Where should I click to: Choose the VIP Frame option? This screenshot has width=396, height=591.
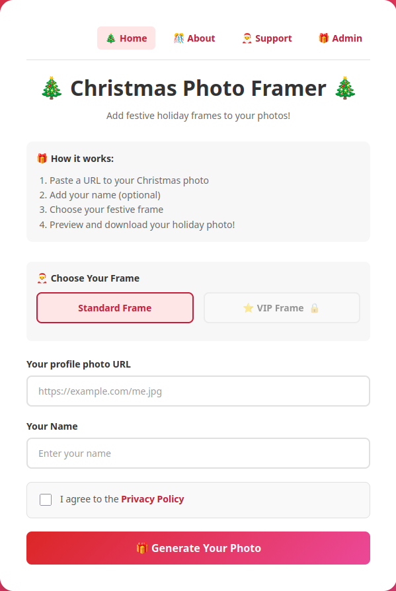click(282, 308)
